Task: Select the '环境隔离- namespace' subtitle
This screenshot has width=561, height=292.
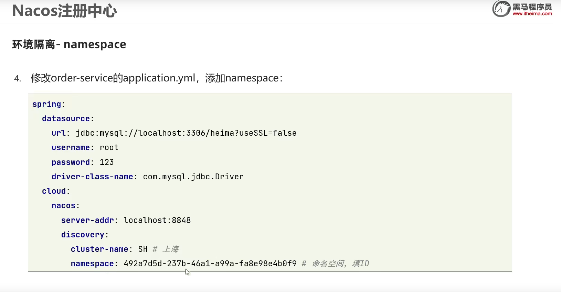Action: click(x=69, y=45)
